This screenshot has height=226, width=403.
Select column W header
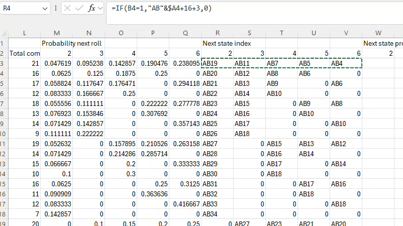pos(378,33)
